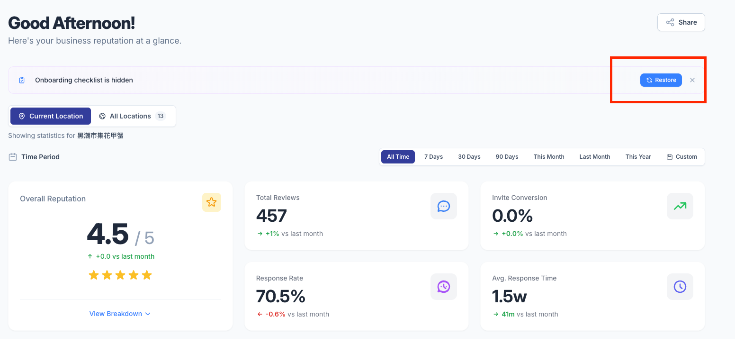This screenshot has height=344, width=735.
Task: Switch to Current Location view
Action: tap(51, 116)
